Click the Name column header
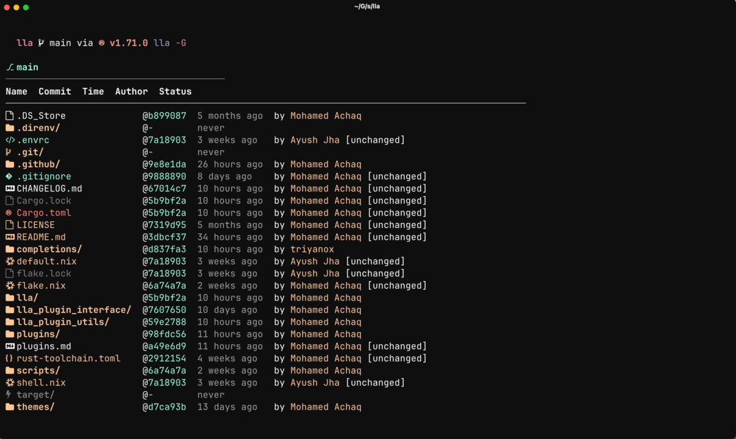 pos(17,91)
